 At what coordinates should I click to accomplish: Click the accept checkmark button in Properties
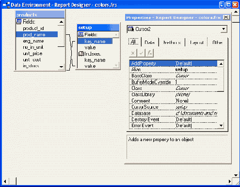141,53
